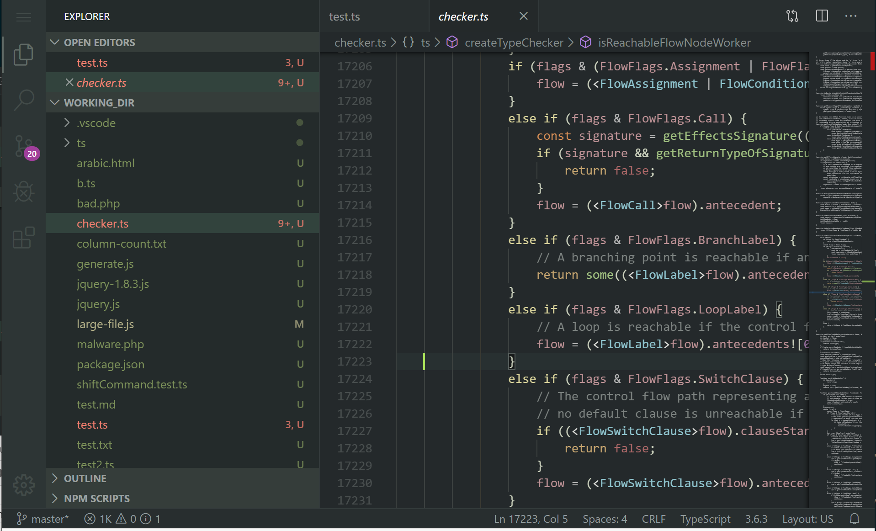Screen dimensions: 876x531
Task: Open the notifications bell
Action: point(855,519)
